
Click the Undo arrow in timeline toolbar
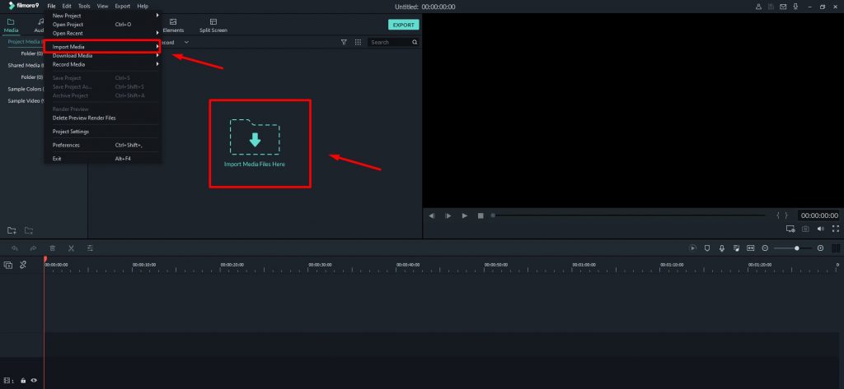(15, 248)
